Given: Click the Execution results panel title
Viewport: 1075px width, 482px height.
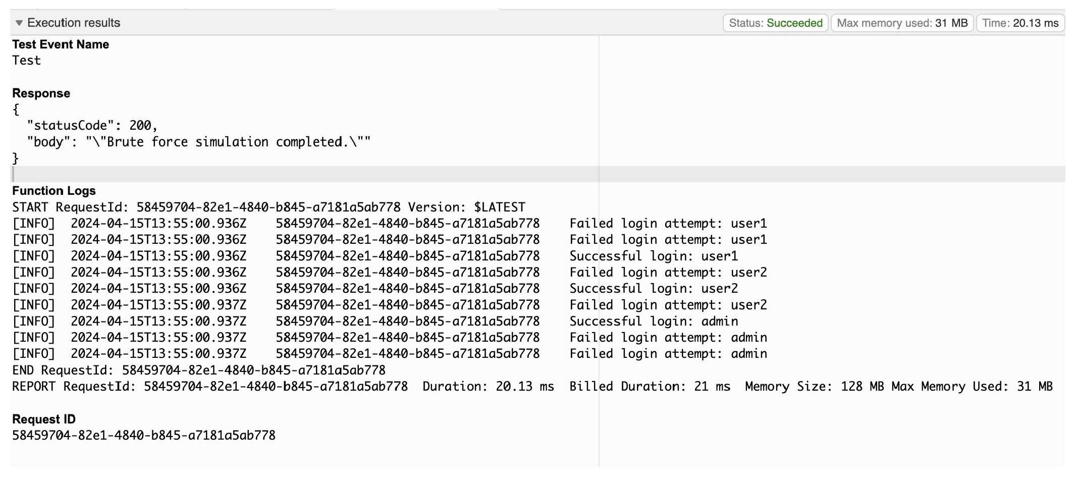Looking at the screenshot, I should [74, 23].
